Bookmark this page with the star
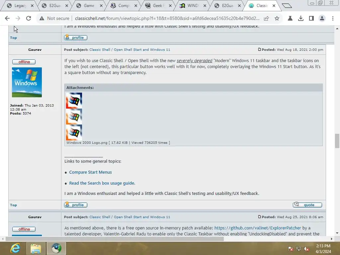The width and height of the screenshot is (340, 255). coord(277,19)
